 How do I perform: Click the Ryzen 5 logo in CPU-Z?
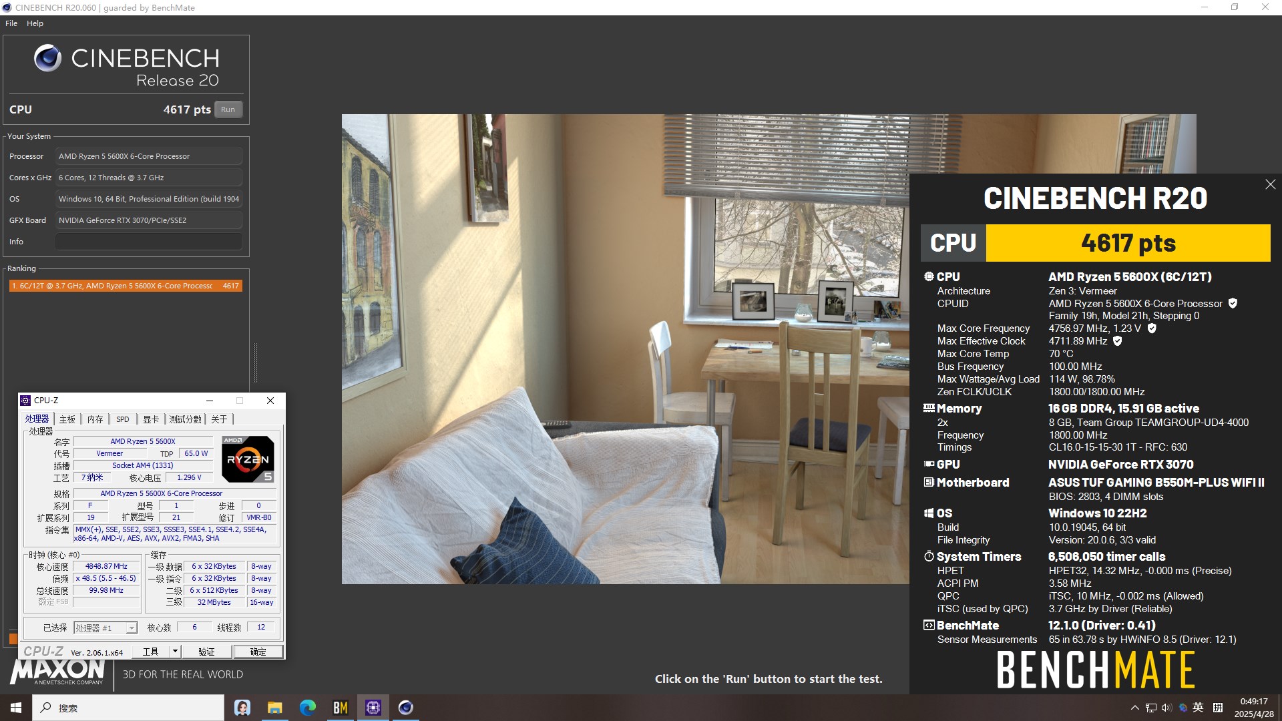pyautogui.click(x=248, y=459)
